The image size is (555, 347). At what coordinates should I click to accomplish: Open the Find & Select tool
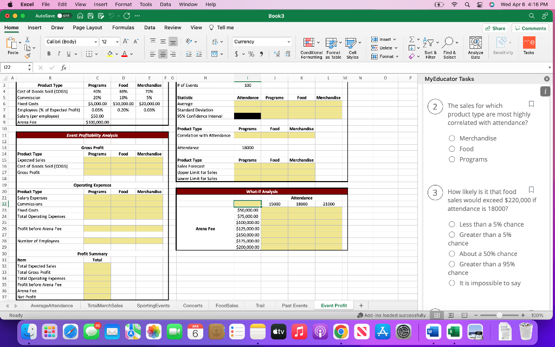[x=449, y=47]
